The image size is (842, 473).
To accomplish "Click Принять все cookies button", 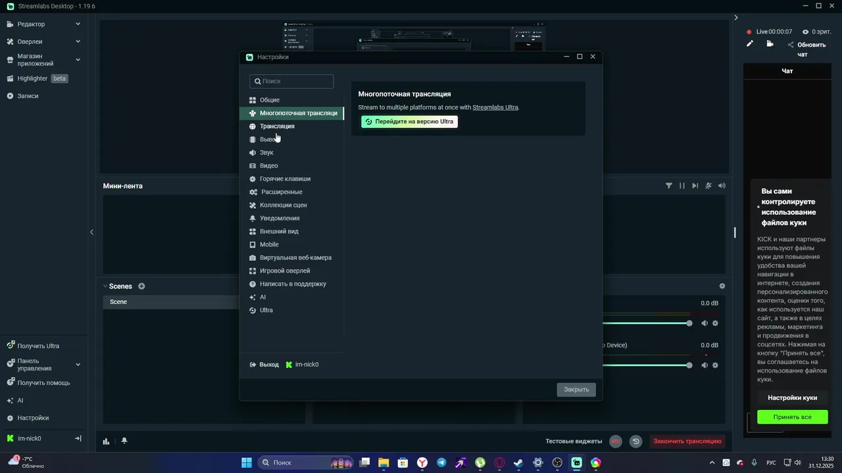I will tap(792, 417).
